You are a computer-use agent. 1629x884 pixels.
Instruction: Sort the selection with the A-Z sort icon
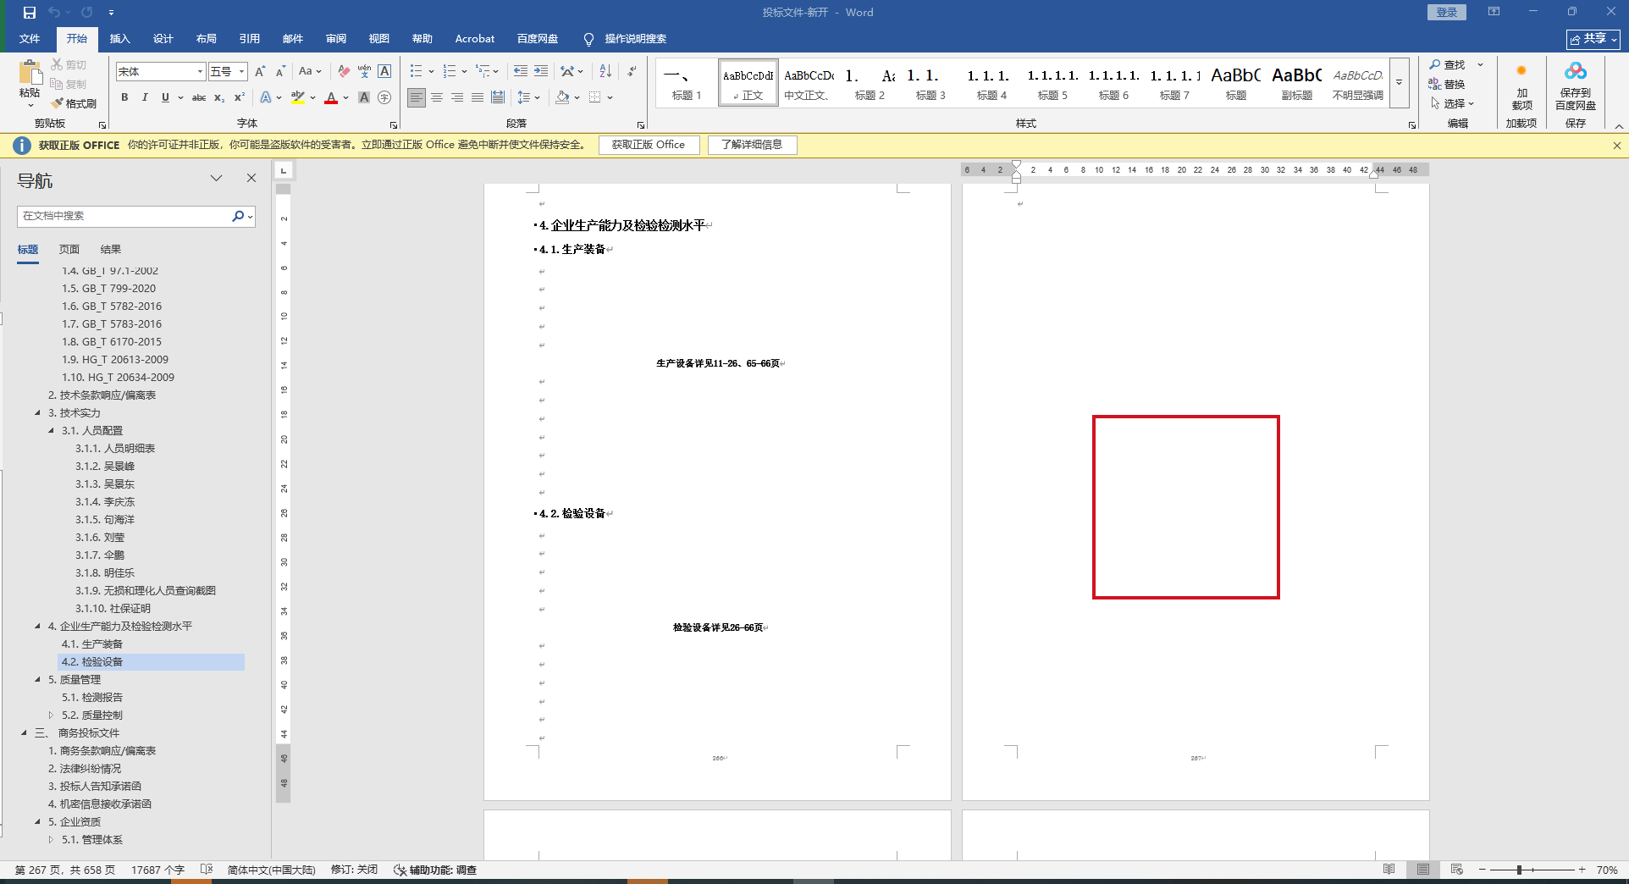click(605, 71)
